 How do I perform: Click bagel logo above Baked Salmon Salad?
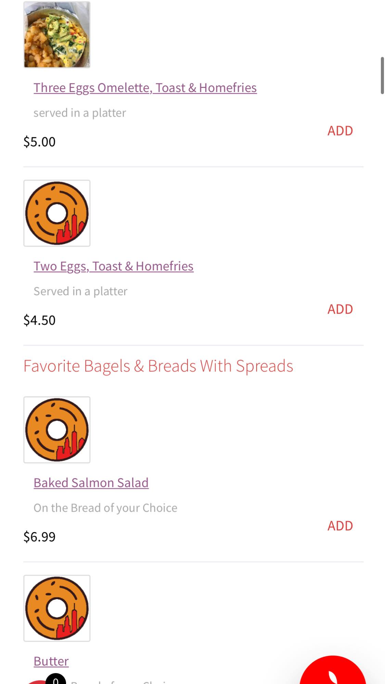pyautogui.click(x=57, y=430)
